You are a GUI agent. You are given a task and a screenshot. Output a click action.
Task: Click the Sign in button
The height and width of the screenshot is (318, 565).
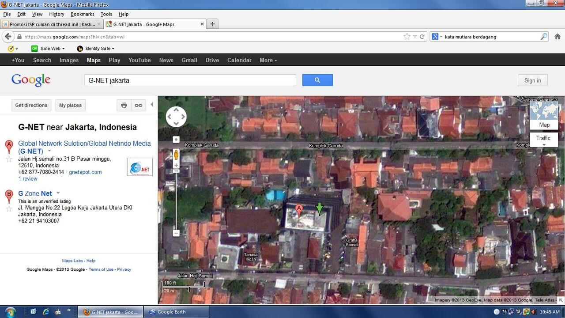[532, 80]
